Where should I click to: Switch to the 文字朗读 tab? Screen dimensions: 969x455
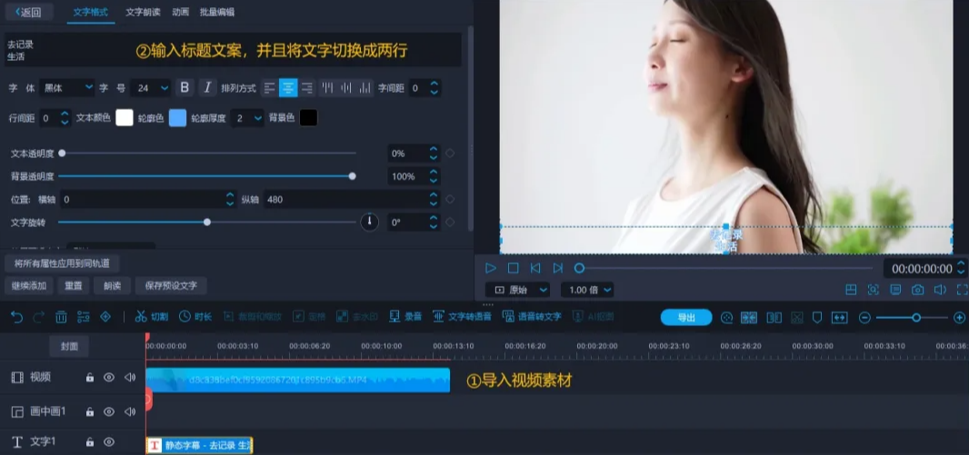tap(143, 12)
